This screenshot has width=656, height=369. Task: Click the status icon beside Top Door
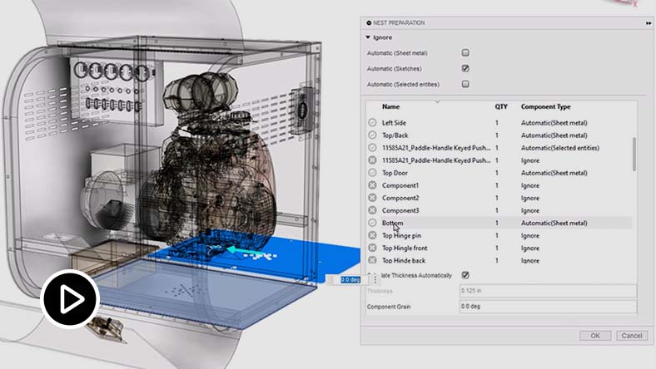point(372,173)
